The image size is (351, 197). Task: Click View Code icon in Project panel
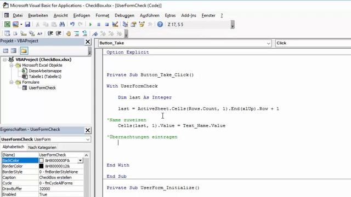[5, 51]
